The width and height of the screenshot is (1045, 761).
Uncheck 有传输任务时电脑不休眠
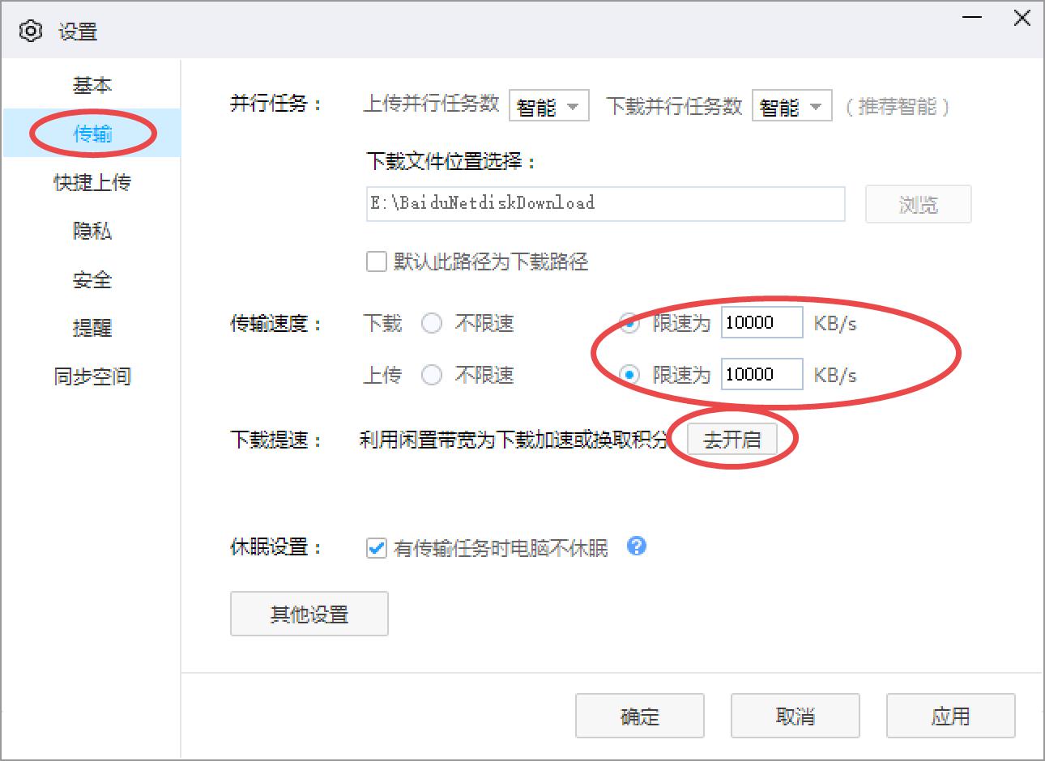(x=376, y=548)
